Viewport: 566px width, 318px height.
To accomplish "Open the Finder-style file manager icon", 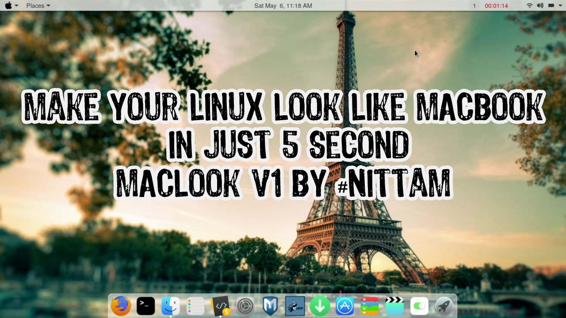I will pyautogui.click(x=170, y=305).
